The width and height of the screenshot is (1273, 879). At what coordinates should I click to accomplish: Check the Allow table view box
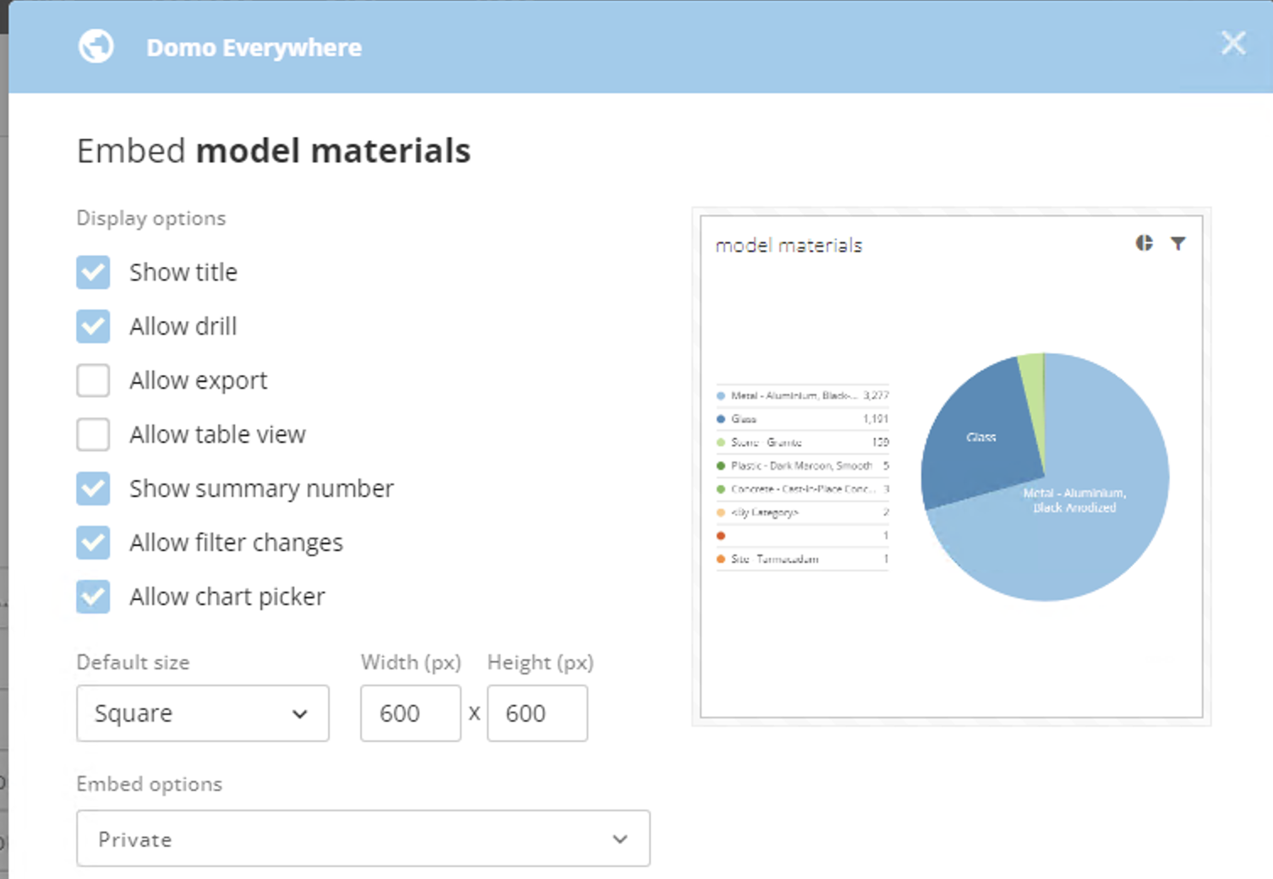coord(93,434)
